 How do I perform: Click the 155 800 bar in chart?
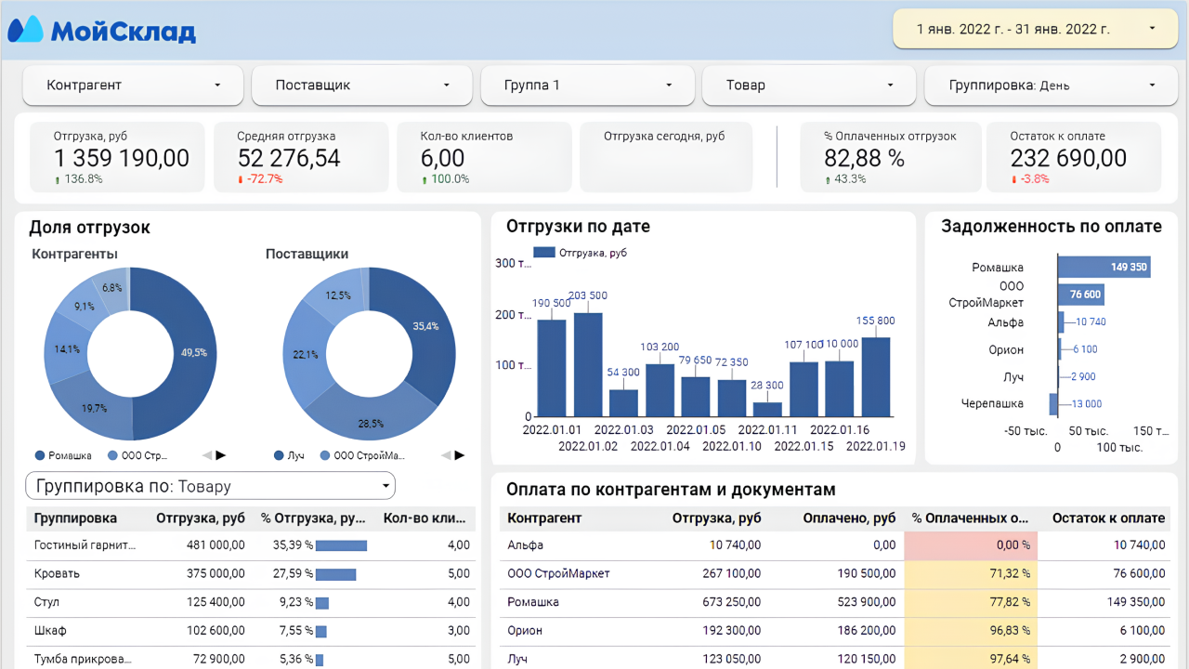(876, 376)
